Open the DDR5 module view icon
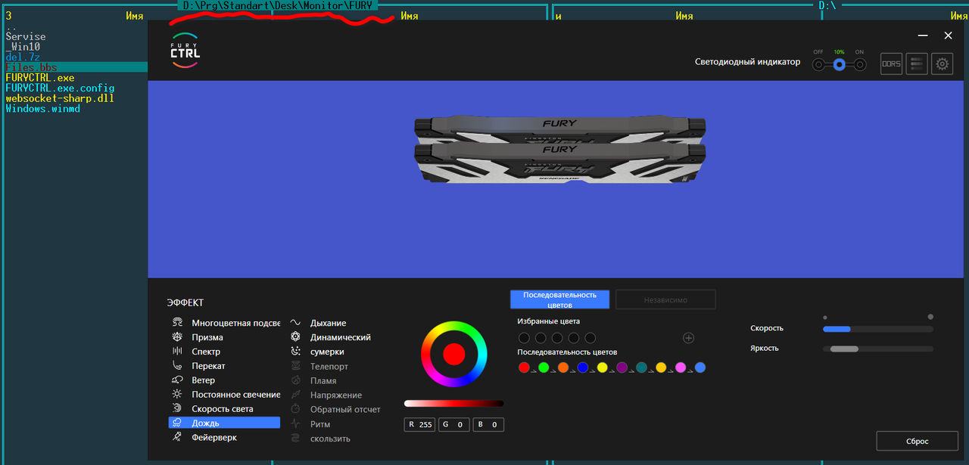This screenshot has width=969, height=465. pyautogui.click(x=891, y=64)
